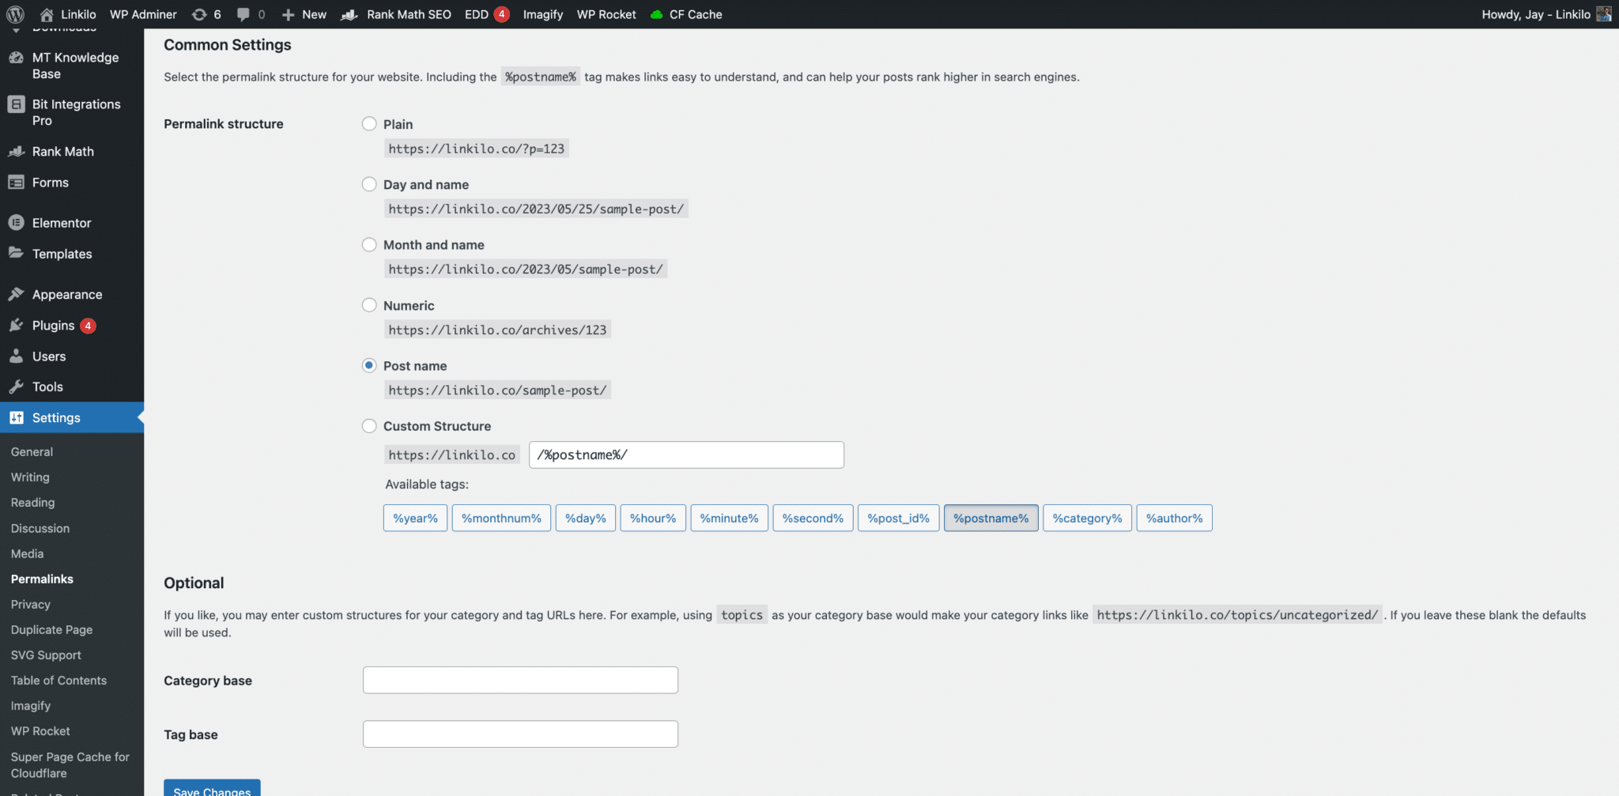The width and height of the screenshot is (1619, 796).
Task: Open the General settings submenu
Action: tap(32, 451)
